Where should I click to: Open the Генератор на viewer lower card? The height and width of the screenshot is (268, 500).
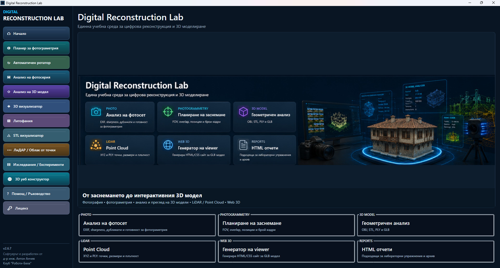[x=286, y=252]
